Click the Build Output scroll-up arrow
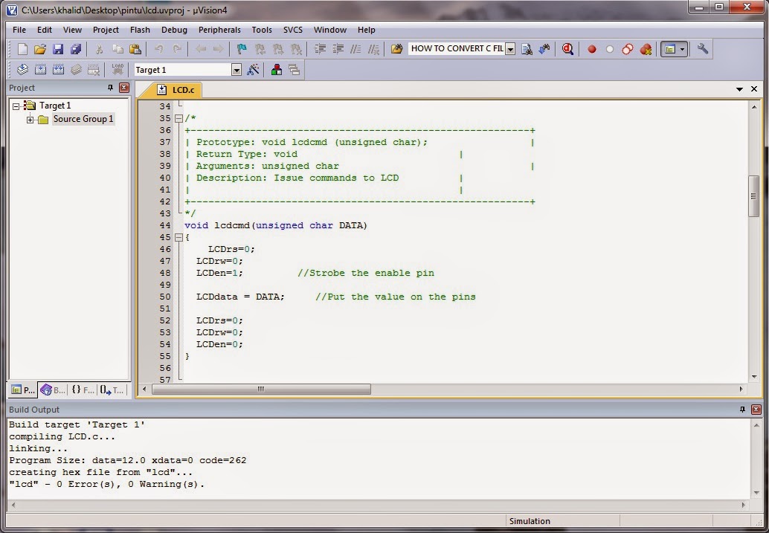Viewport: 769px width, 533px height. coord(756,424)
